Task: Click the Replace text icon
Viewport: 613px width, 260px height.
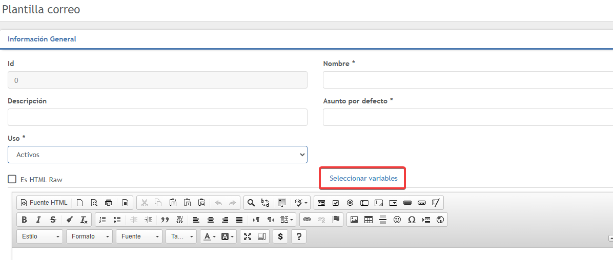Action: click(x=265, y=203)
